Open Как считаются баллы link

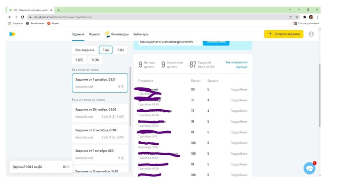[236, 65]
